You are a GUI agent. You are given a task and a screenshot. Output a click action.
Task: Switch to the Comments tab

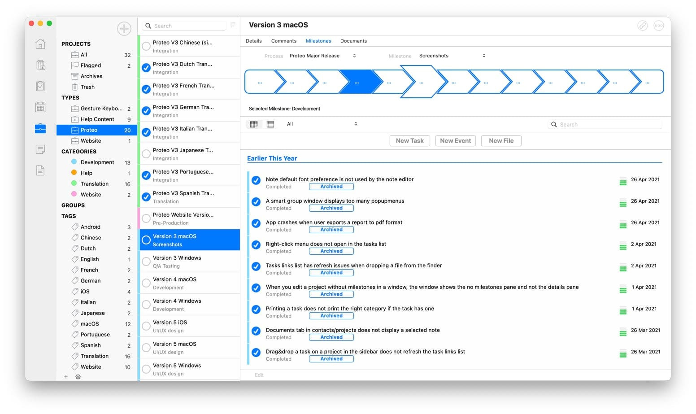[x=284, y=41]
